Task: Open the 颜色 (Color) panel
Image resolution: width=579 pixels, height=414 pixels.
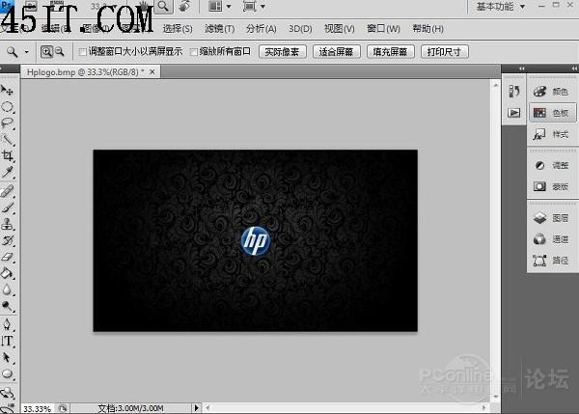Action: 551,92
